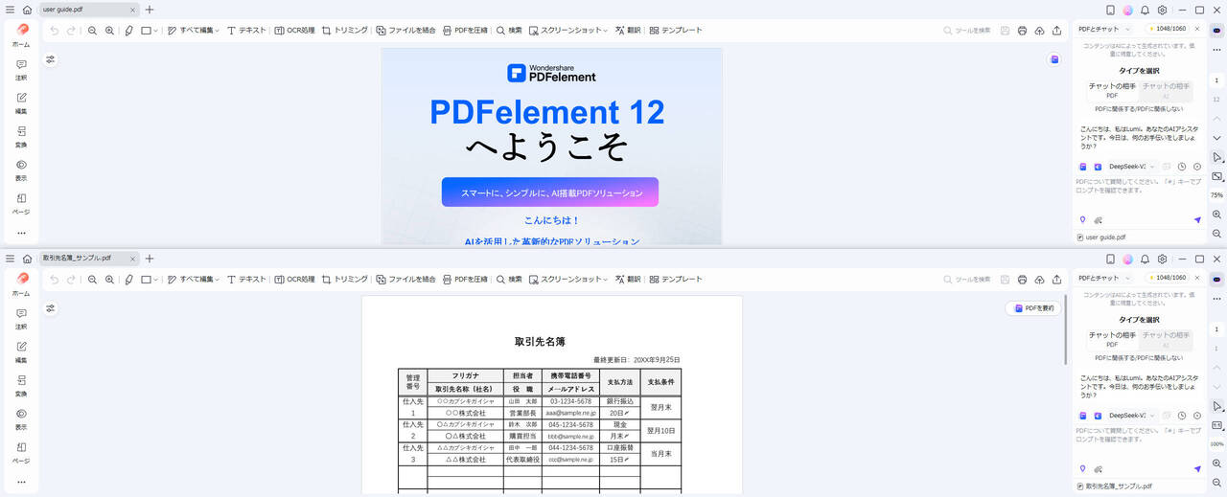Select チャットの相手 PDF option in 取引先名簿 window
The image size is (1227, 497).
[x=1112, y=339]
